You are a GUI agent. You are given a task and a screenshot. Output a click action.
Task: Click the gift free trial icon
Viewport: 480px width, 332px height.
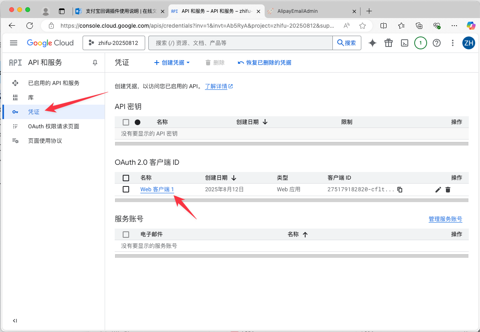389,43
